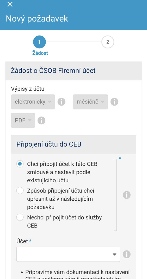Viewport: 147px width, 279px height.
Task: Select 'Chci připojit účet k této CEB' option
Action: pos(20,164)
